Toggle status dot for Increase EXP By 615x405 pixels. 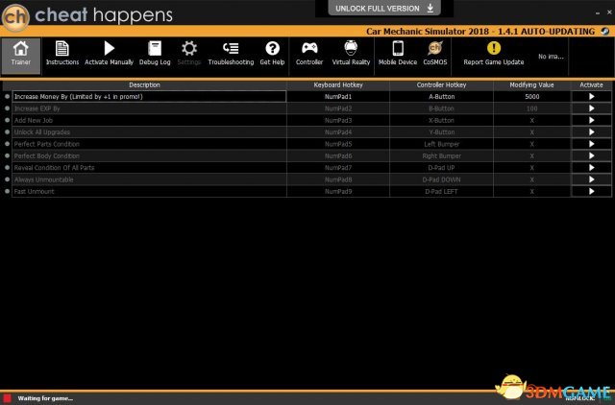click(7, 108)
